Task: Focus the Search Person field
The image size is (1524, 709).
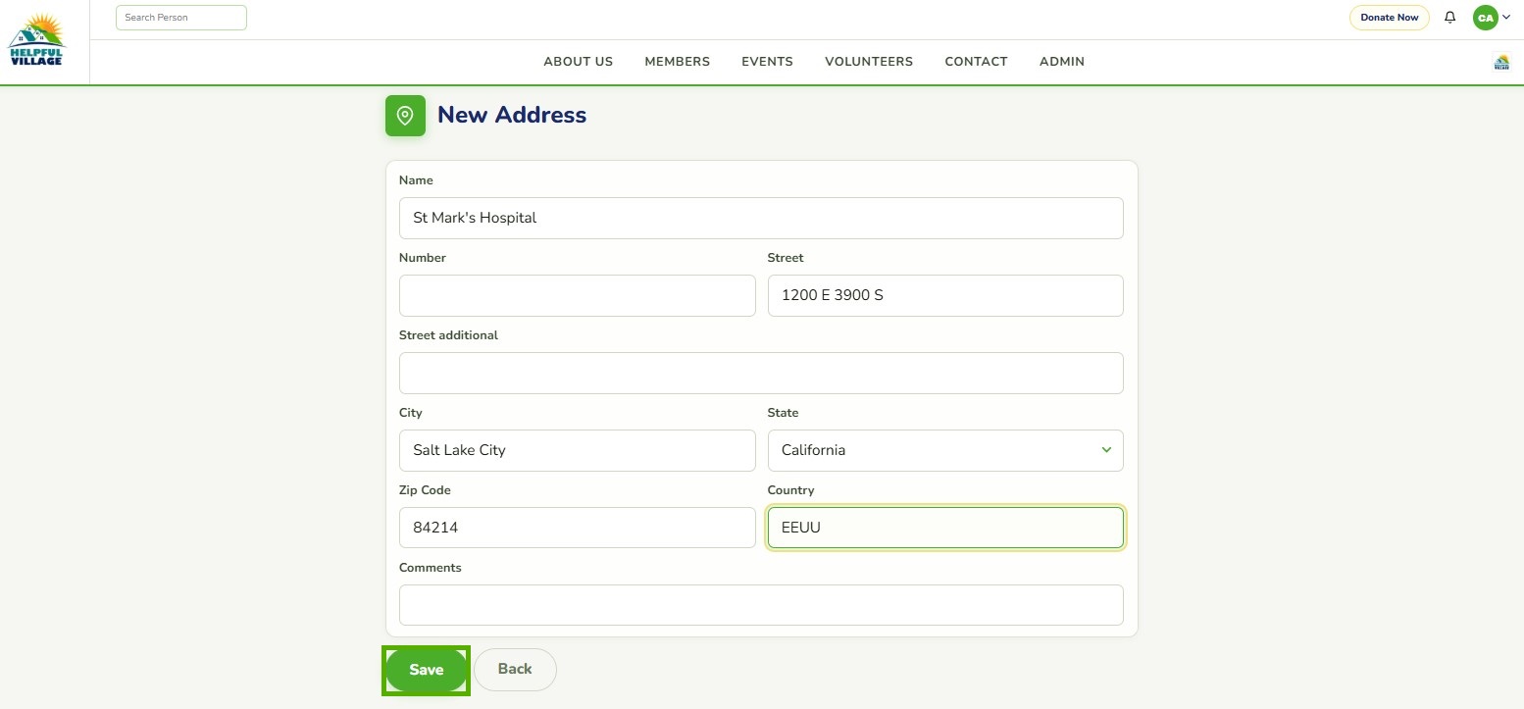Action: click(181, 18)
